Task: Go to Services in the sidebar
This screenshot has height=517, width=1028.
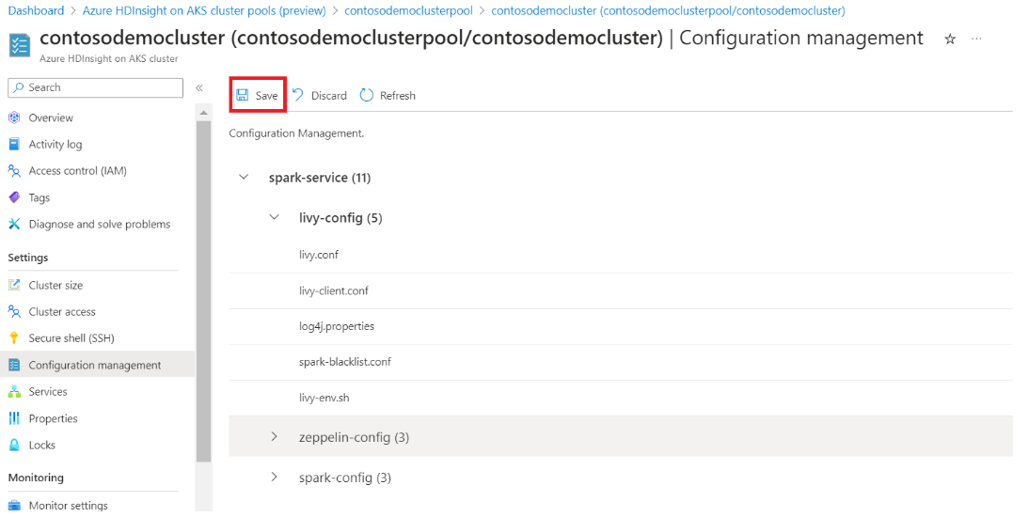Action: point(48,391)
